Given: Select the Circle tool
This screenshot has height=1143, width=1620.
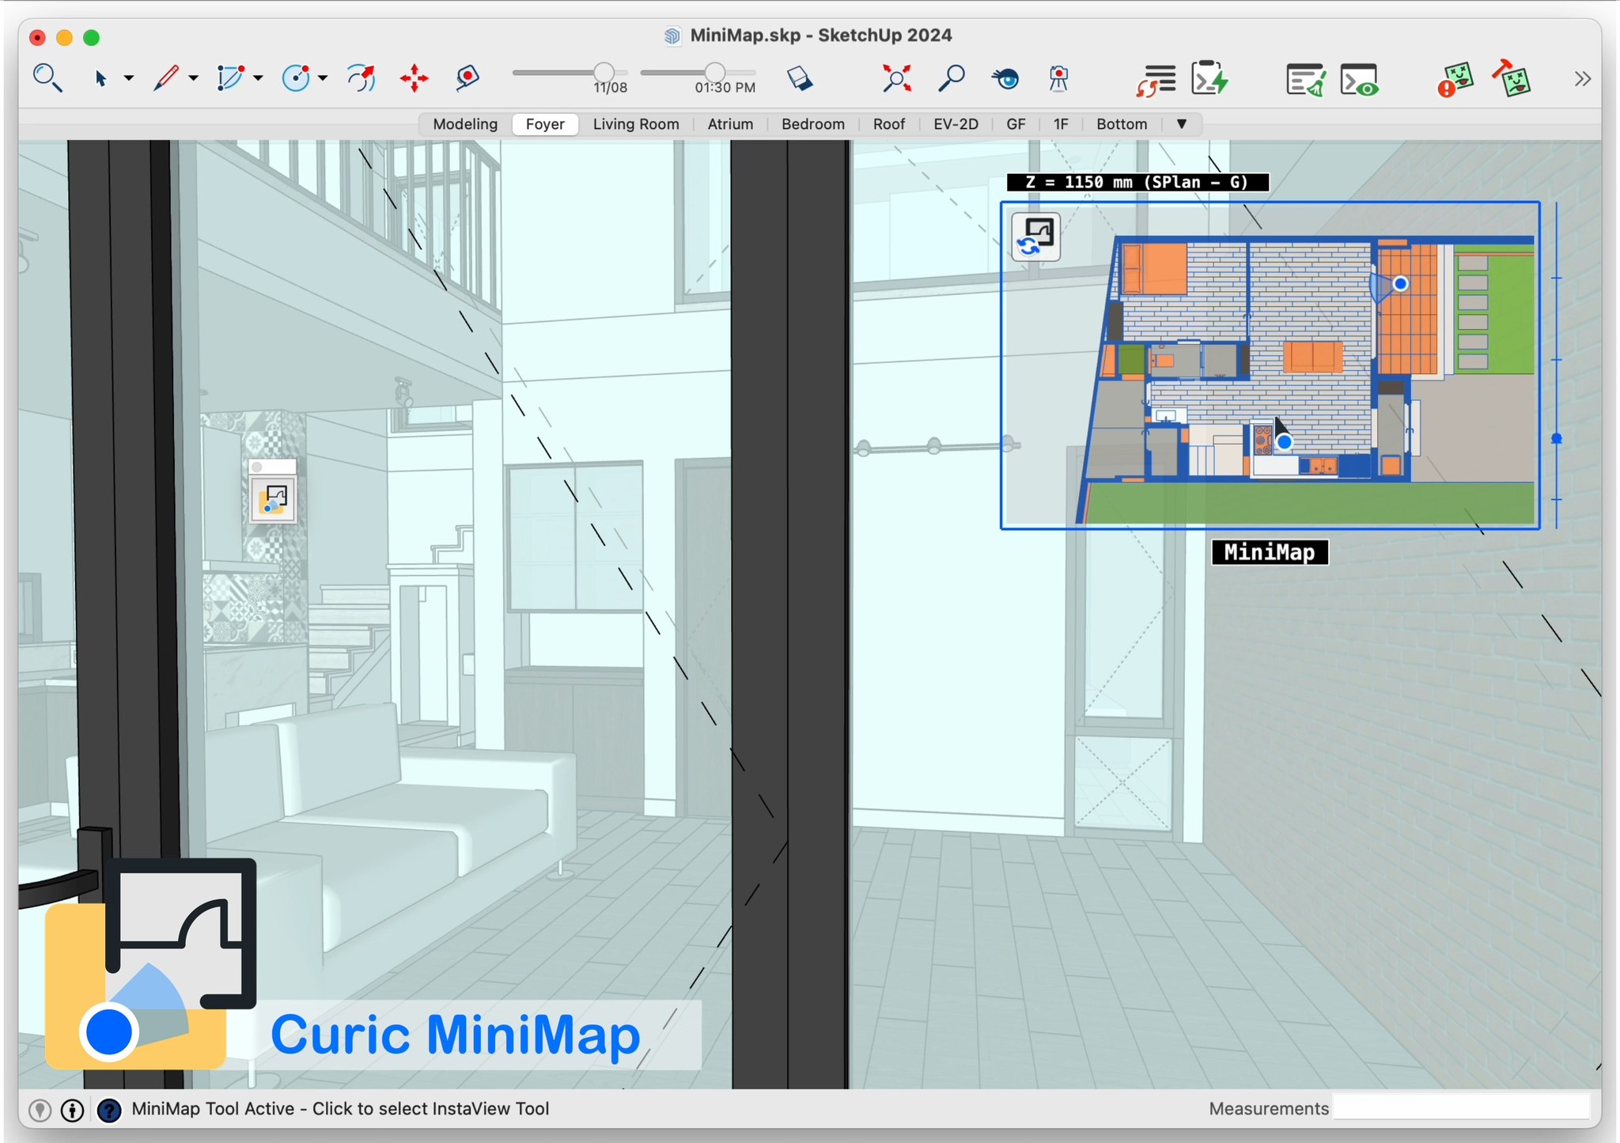Looking at the screenshot, I should tap(297, 78).
